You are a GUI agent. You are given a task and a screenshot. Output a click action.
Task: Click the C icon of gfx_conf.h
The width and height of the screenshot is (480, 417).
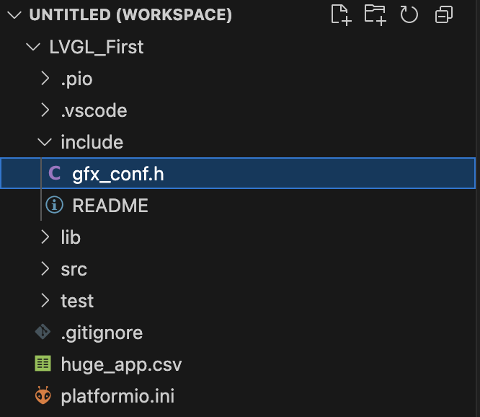[55, 173]
